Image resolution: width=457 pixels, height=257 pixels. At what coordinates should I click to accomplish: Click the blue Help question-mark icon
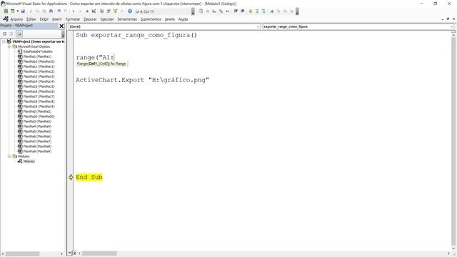coord(130,11)
